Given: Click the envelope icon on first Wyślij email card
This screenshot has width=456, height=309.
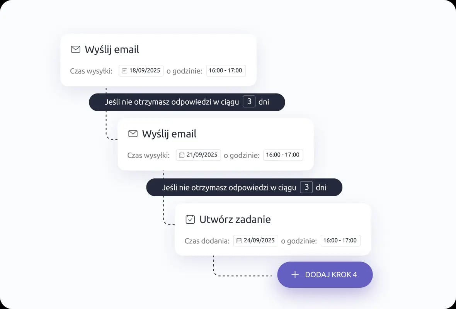Looking at the screenshot, I should point(76,49).
